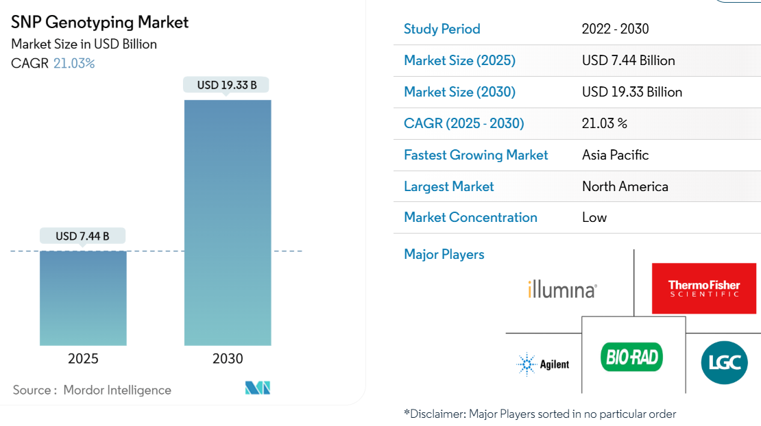Click the Illumina company logo
This screenshot has height=426, width=761.
click(x=562, y=290)
